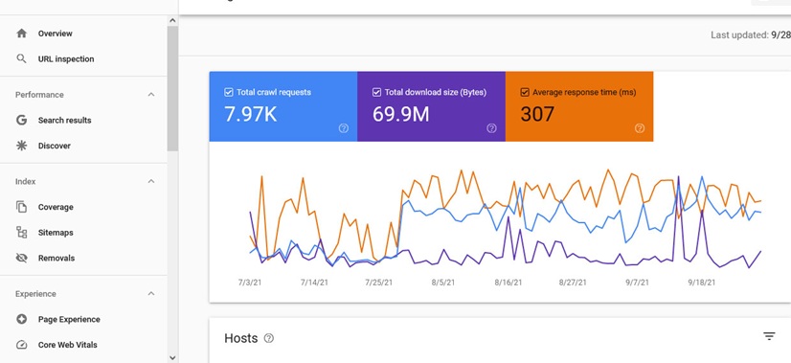The image size is (791, 363).
Task: Open the Hosts filter icon
Action: pos(769,336)
